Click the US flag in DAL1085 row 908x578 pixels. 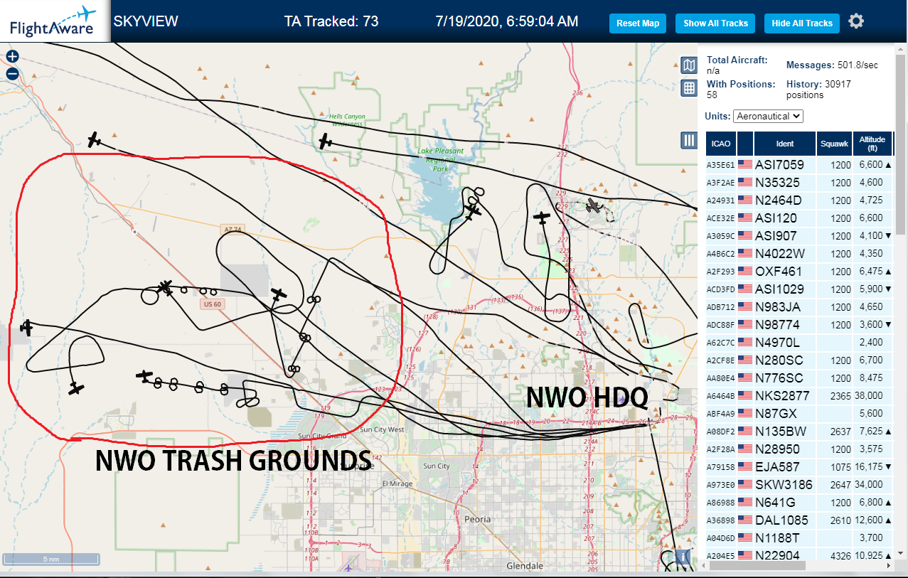pyautogui.click(x=745, y=520)
